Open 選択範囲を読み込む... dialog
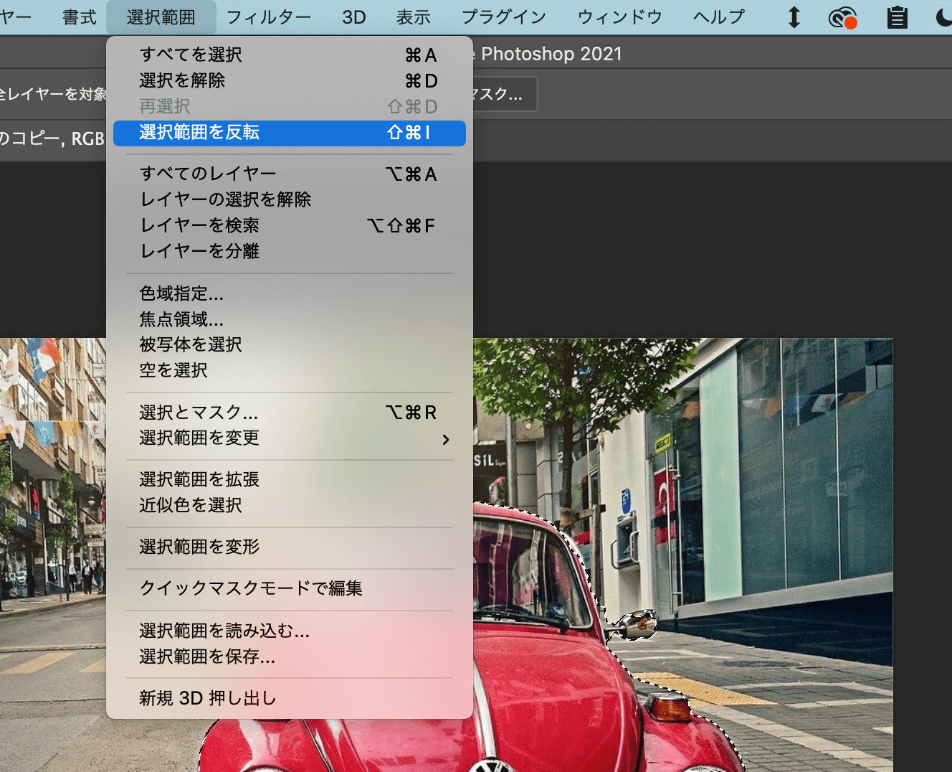 290,631
